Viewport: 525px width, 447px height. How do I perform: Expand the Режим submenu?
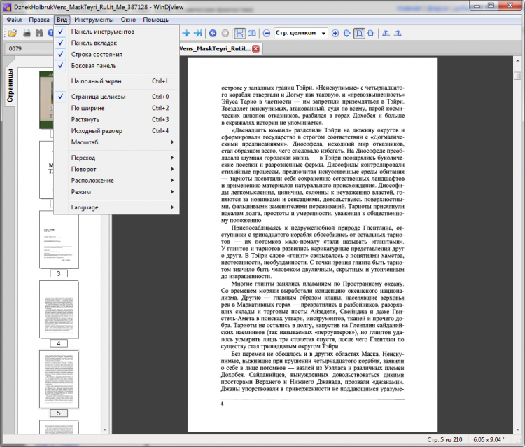coord(116,192)
